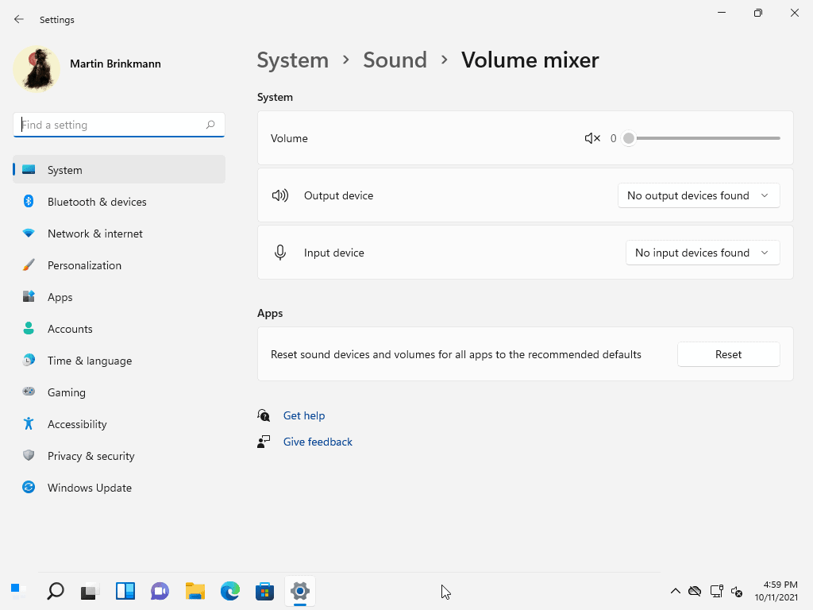Click the output device speaker icon
Image resolution: width=813 pixels, height=610 pixels.
[280, 195]
